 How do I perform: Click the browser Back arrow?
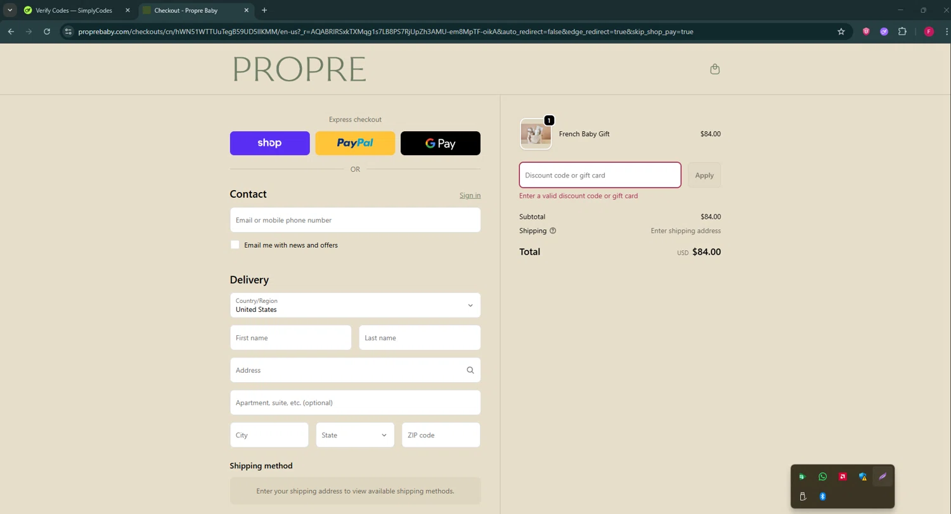coord(11,31)
